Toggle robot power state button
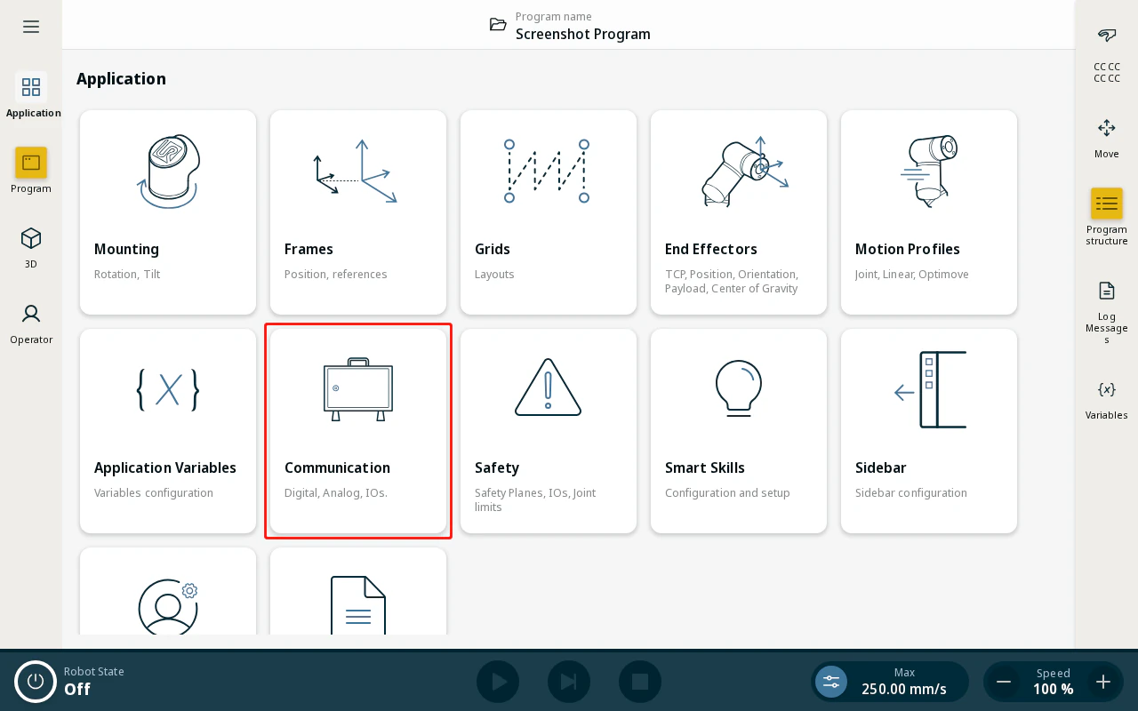The height and width of the screenshot is (711, 1138). pyautogui.click(x=36, y=682)
